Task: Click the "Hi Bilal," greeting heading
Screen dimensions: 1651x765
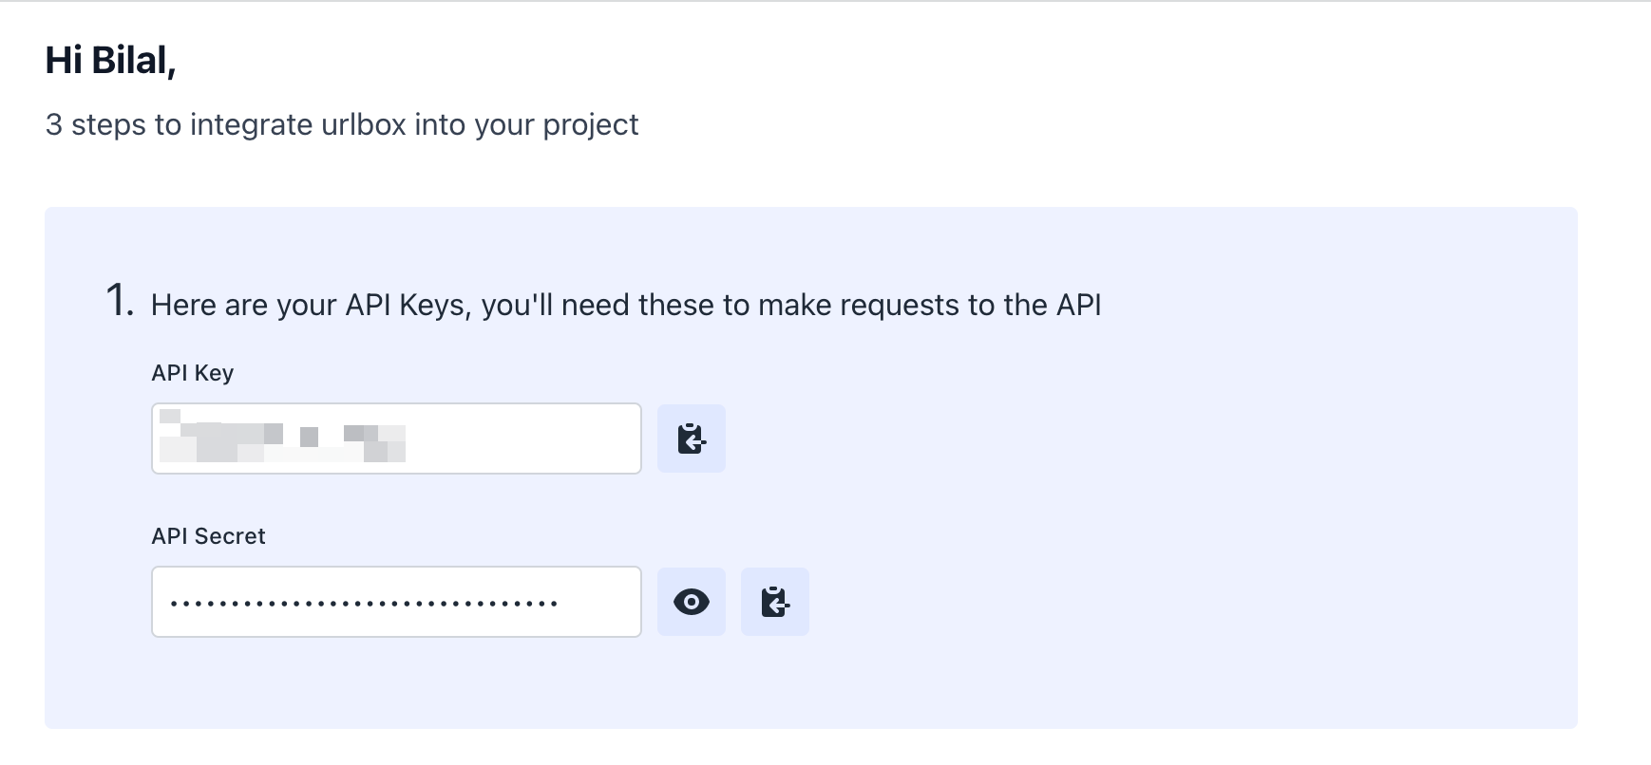Action: coord(110,61)
